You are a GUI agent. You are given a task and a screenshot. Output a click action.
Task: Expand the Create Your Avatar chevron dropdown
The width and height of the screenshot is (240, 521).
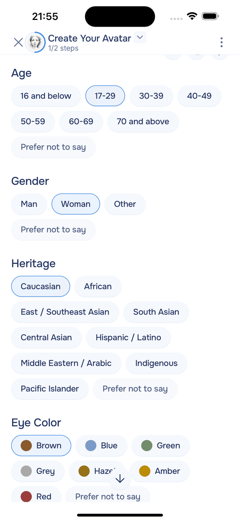(139, 38)
